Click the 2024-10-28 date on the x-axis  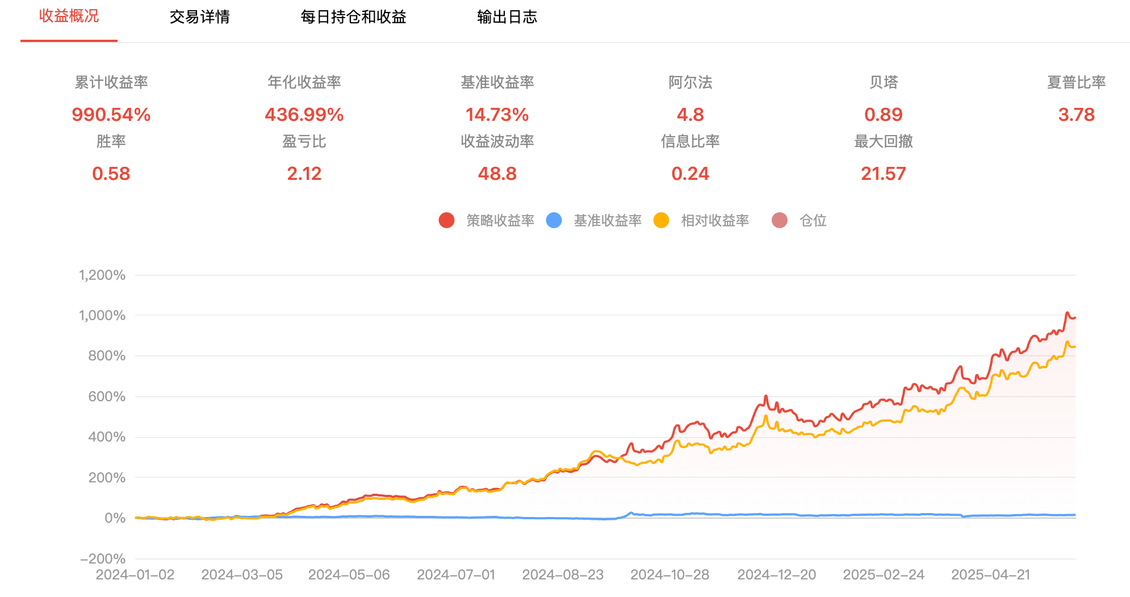pos(670,575)
